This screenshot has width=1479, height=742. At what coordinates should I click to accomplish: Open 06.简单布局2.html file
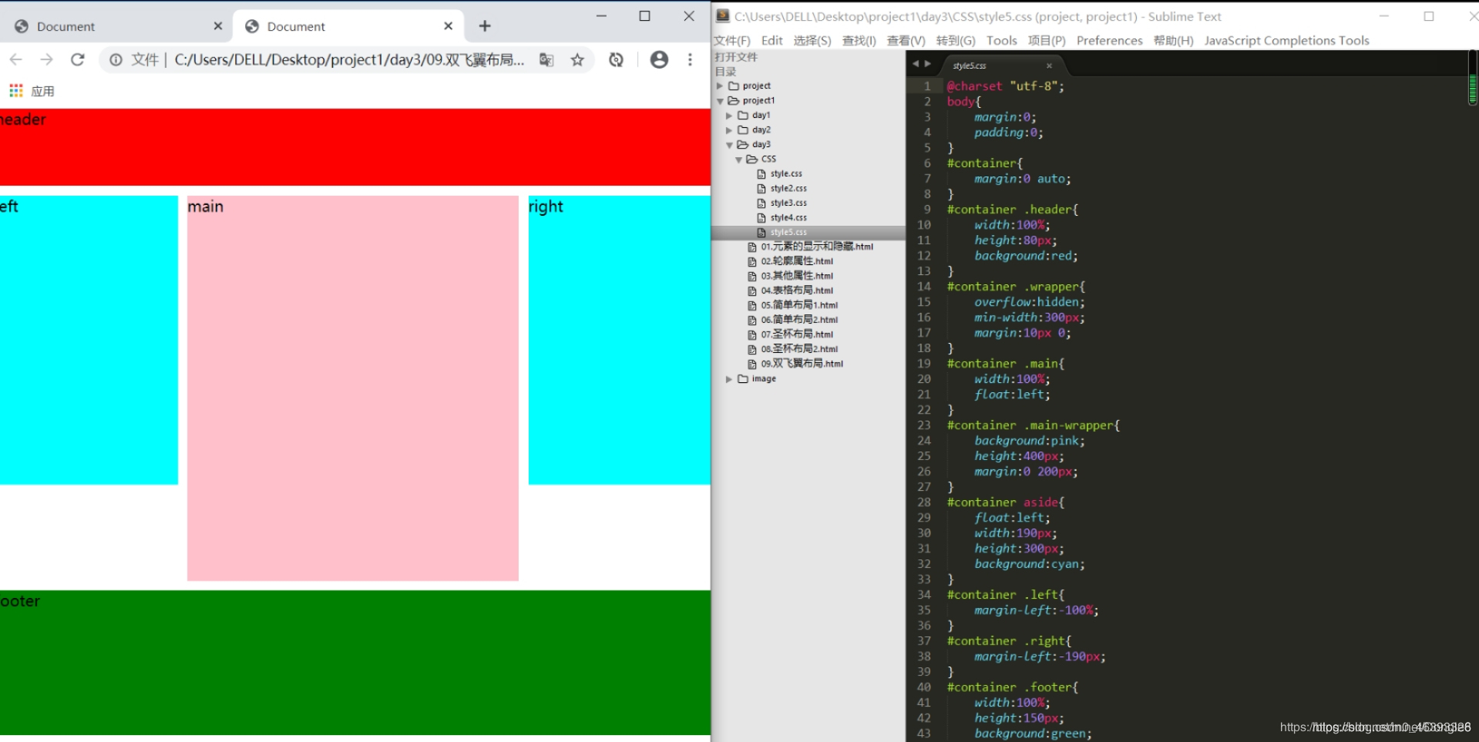798,320
